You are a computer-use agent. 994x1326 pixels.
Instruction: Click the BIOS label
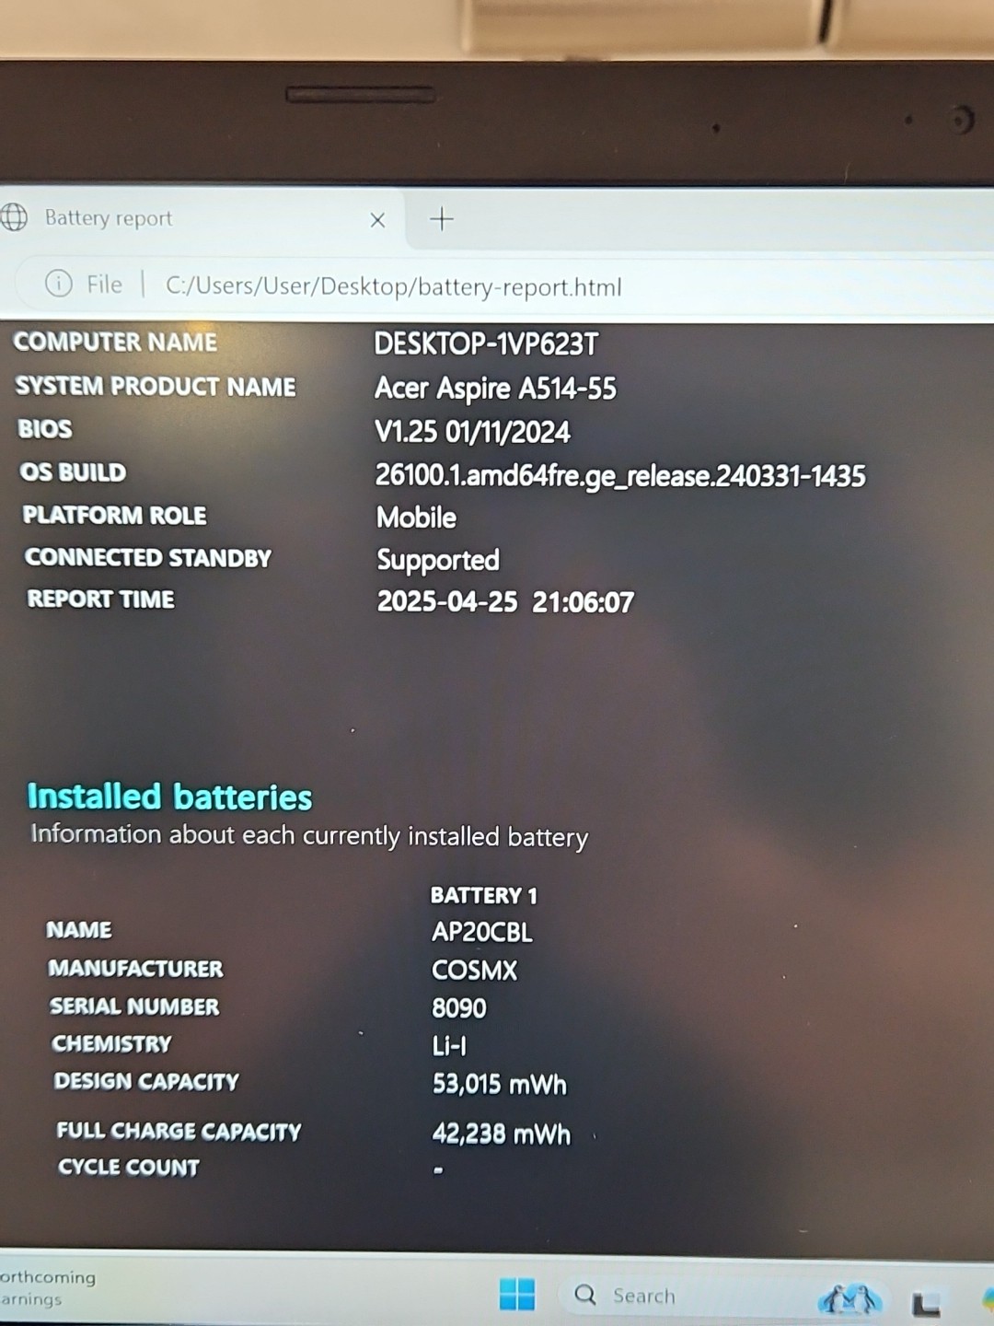click(x=44, y=429)
